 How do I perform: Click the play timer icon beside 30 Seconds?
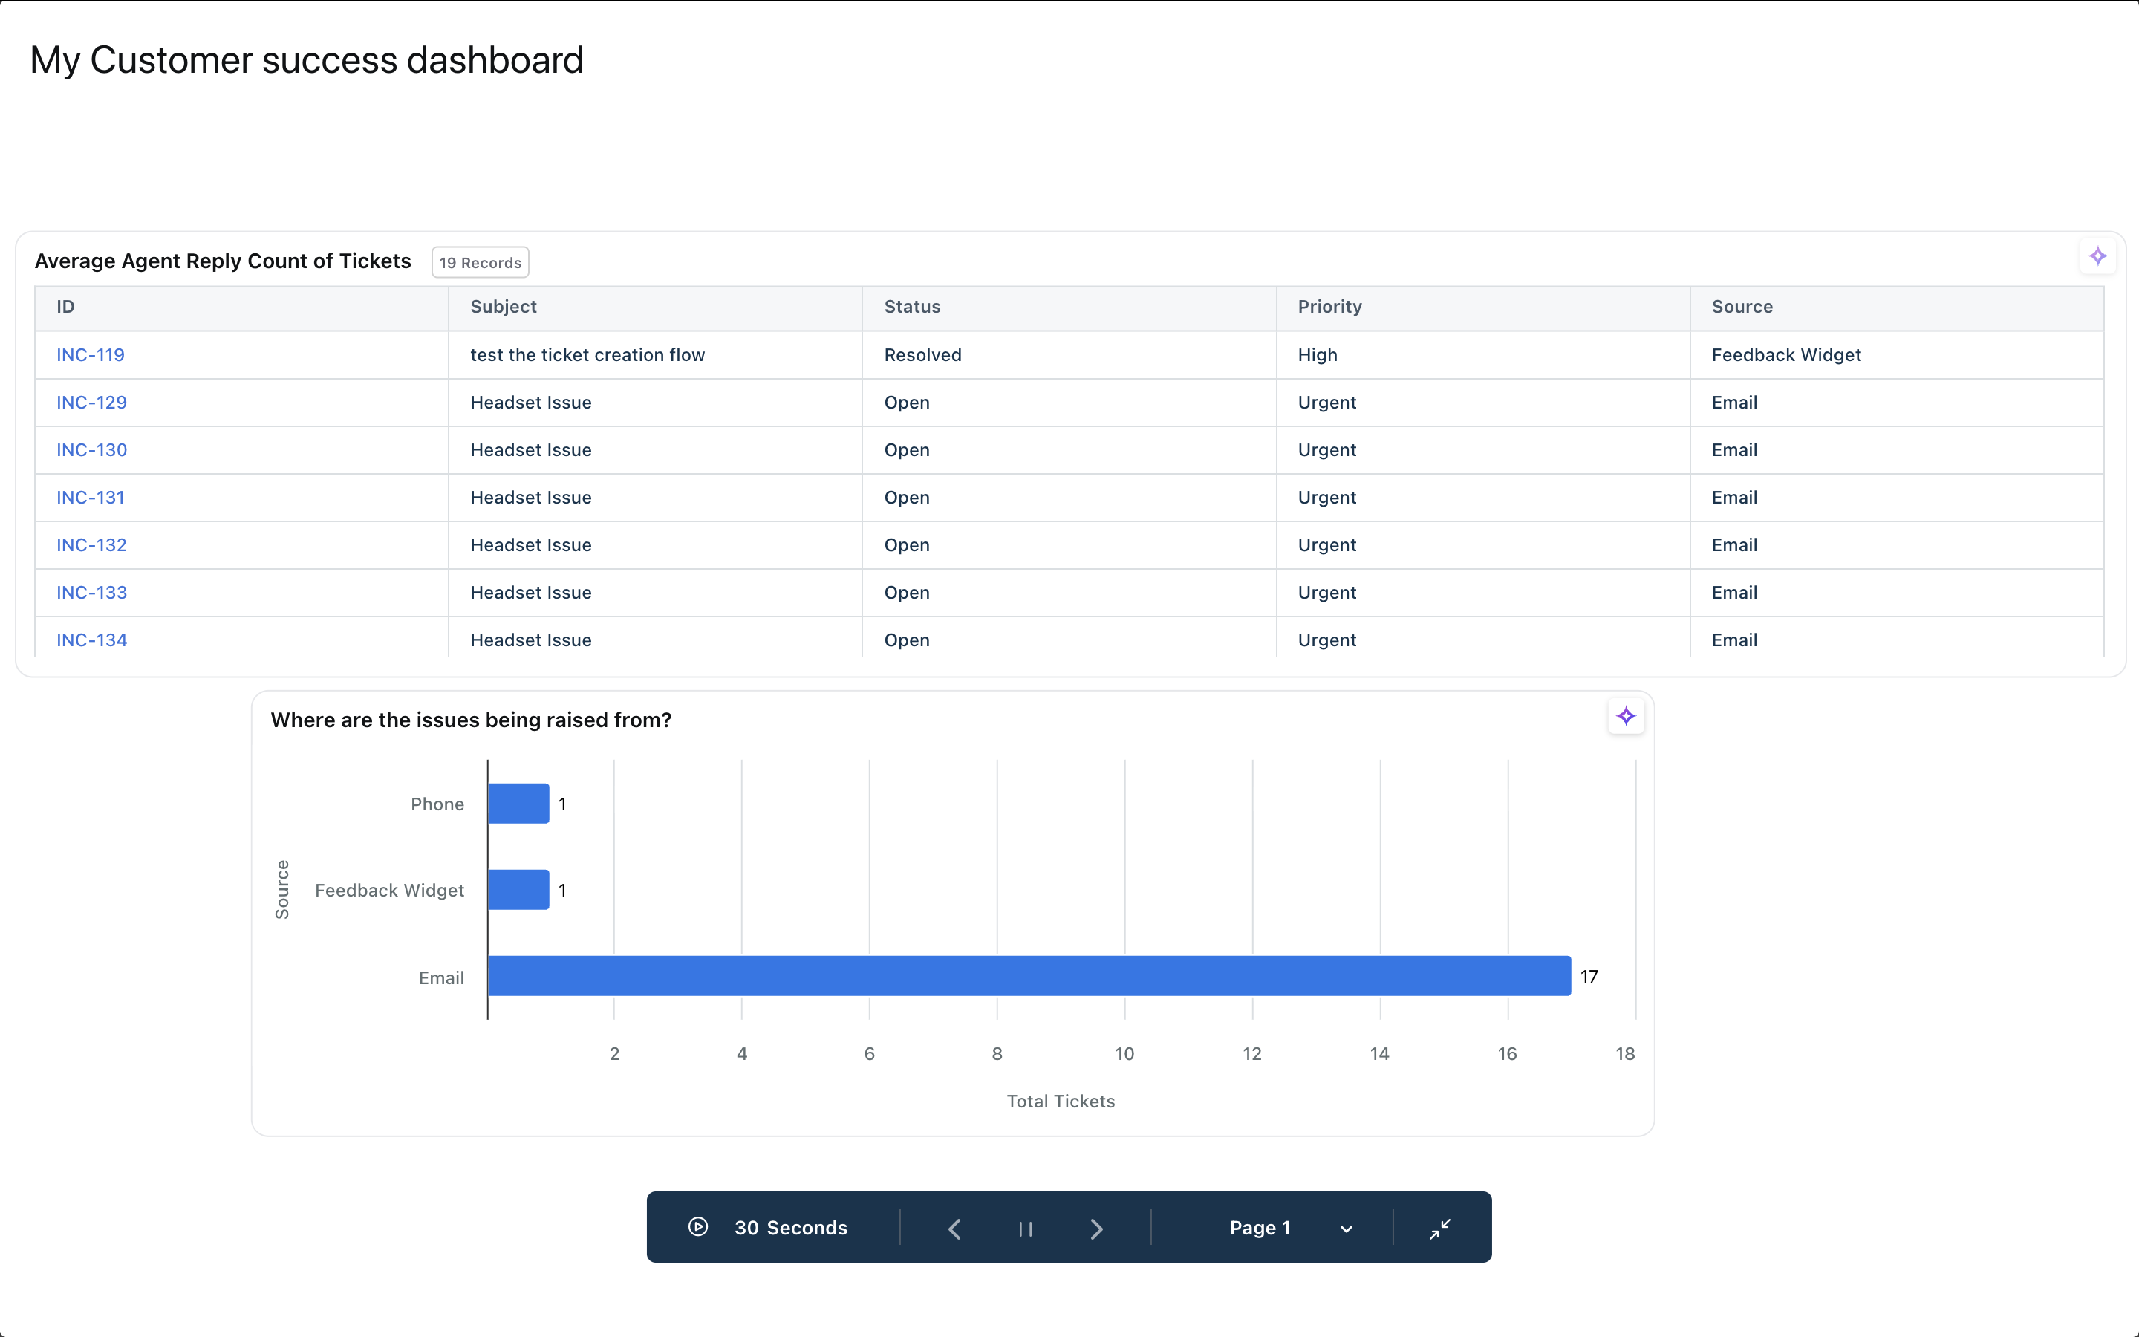[697, 1227]
